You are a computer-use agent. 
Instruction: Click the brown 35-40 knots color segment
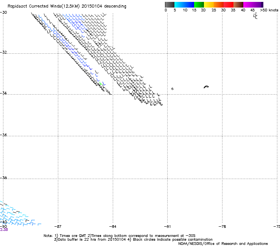pos(238,5)
